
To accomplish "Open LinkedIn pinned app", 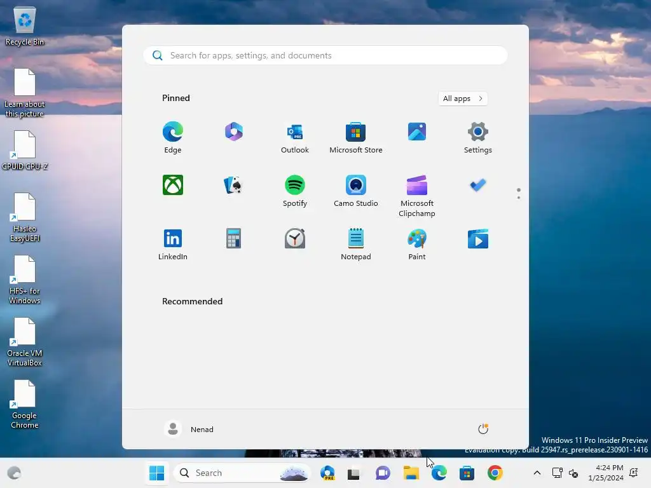I will [x=173, y=245].
